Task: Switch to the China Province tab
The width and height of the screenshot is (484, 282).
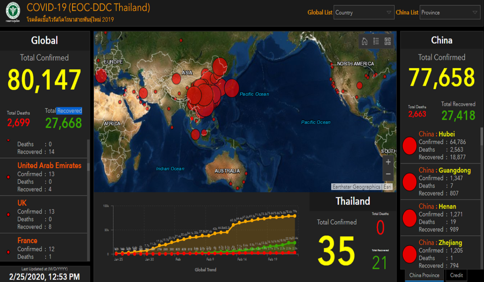Action: tap(424, 275)
